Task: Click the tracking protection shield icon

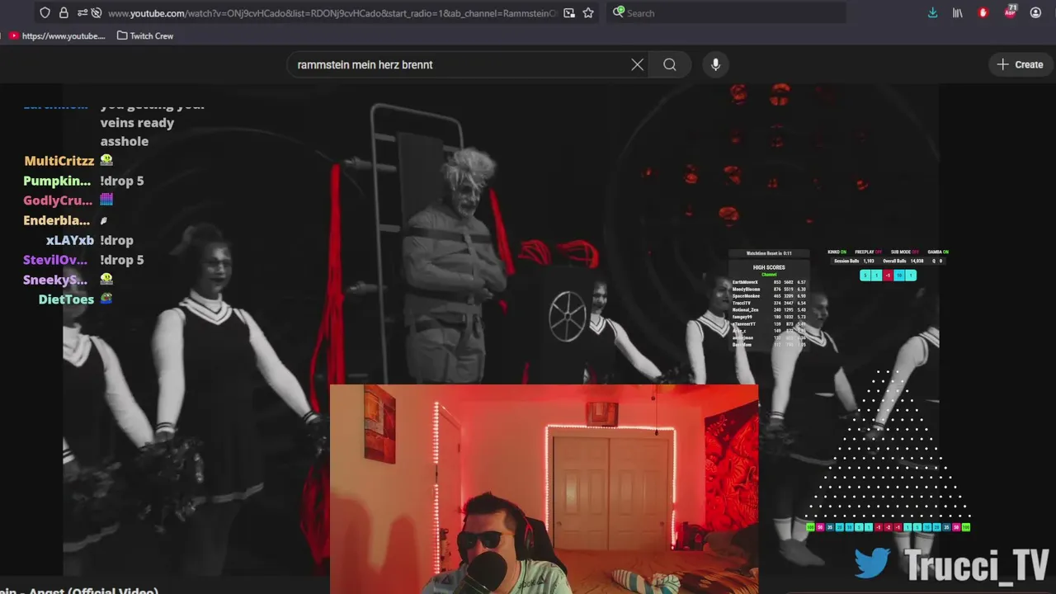Action: [x=45, y=13]
